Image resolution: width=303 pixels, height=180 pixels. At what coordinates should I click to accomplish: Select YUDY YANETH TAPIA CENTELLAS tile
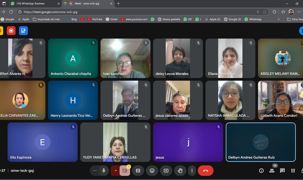click(x=115, y=142)
